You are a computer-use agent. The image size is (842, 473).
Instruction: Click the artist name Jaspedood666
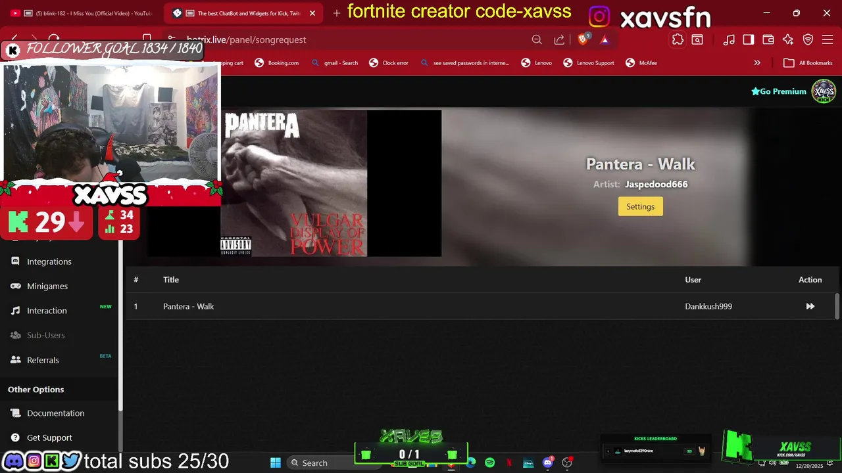tap(656, 184)
